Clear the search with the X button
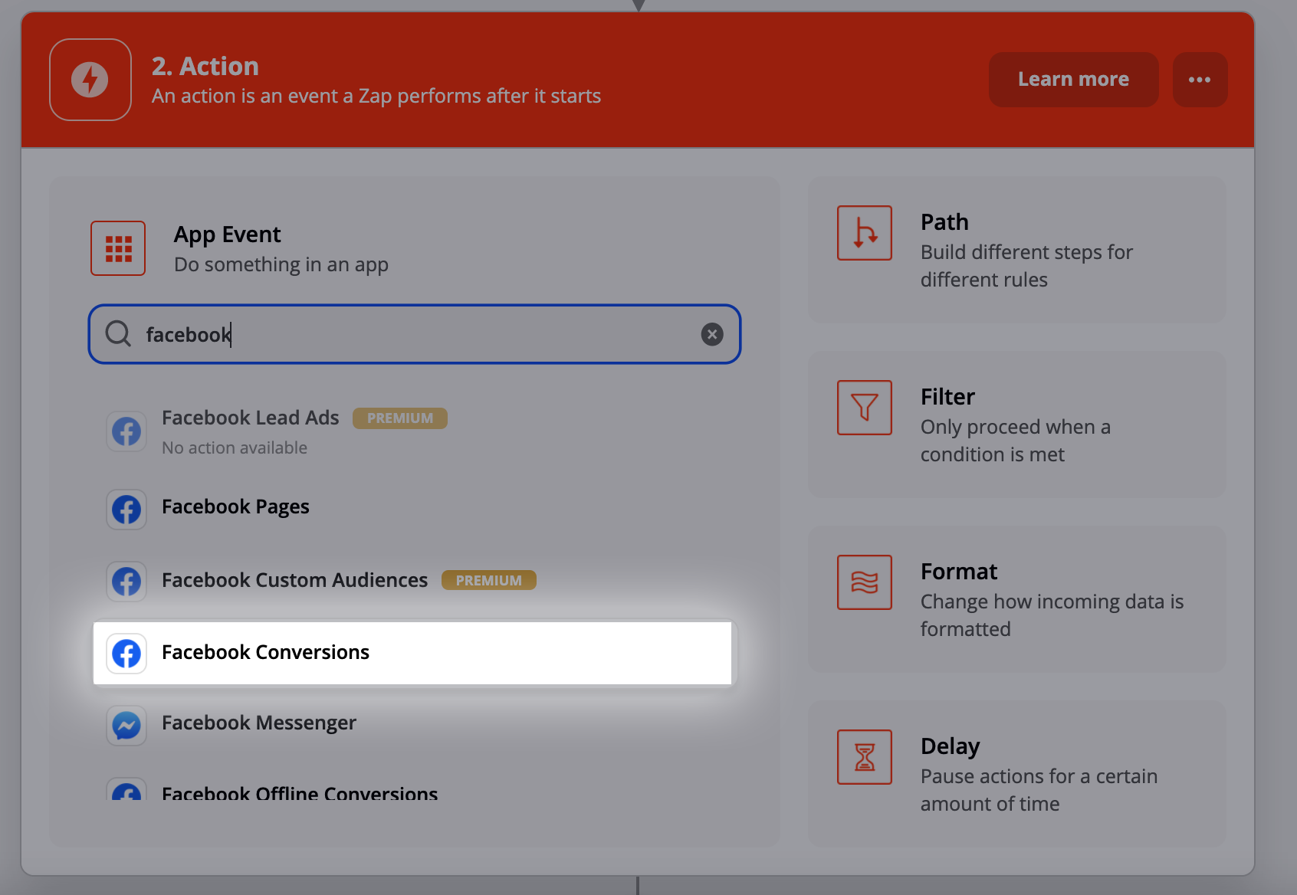Image resolution: width=1297 pixels, height=895 pixels. click(x=712, y=334)
